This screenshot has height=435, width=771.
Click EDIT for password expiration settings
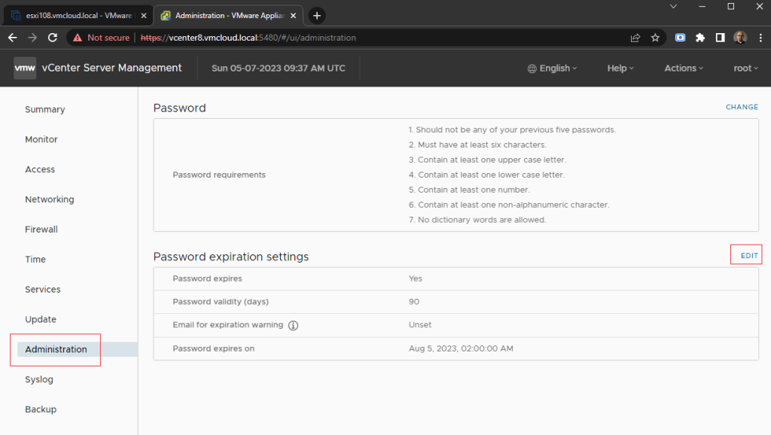coord(749,256)
